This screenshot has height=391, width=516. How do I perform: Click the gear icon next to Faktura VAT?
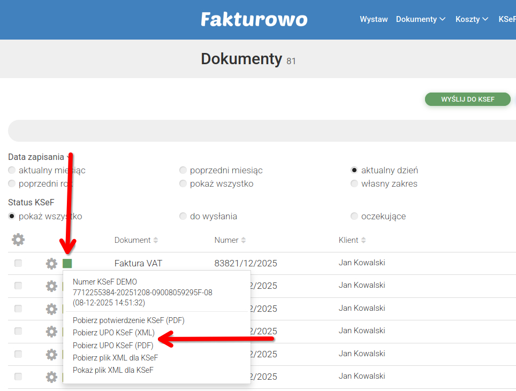tap(51, 263)
